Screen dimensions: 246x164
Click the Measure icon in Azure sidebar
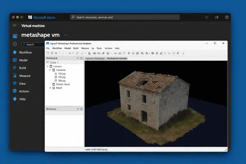coord(14,76)
